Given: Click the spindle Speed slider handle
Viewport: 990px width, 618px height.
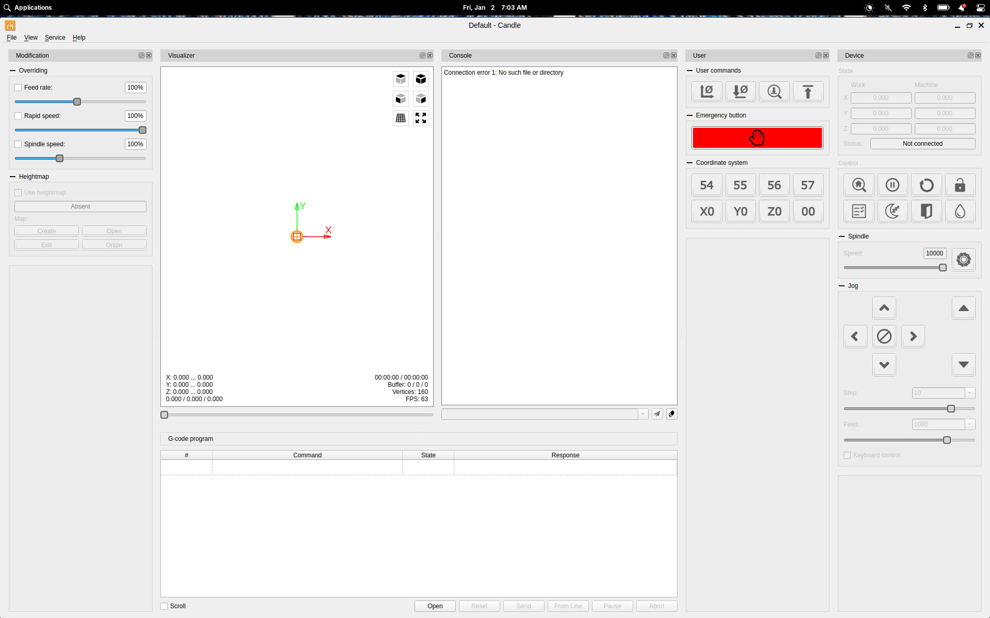Looking at the screenshot, I should pyautogui.click(x=943, y=268).
